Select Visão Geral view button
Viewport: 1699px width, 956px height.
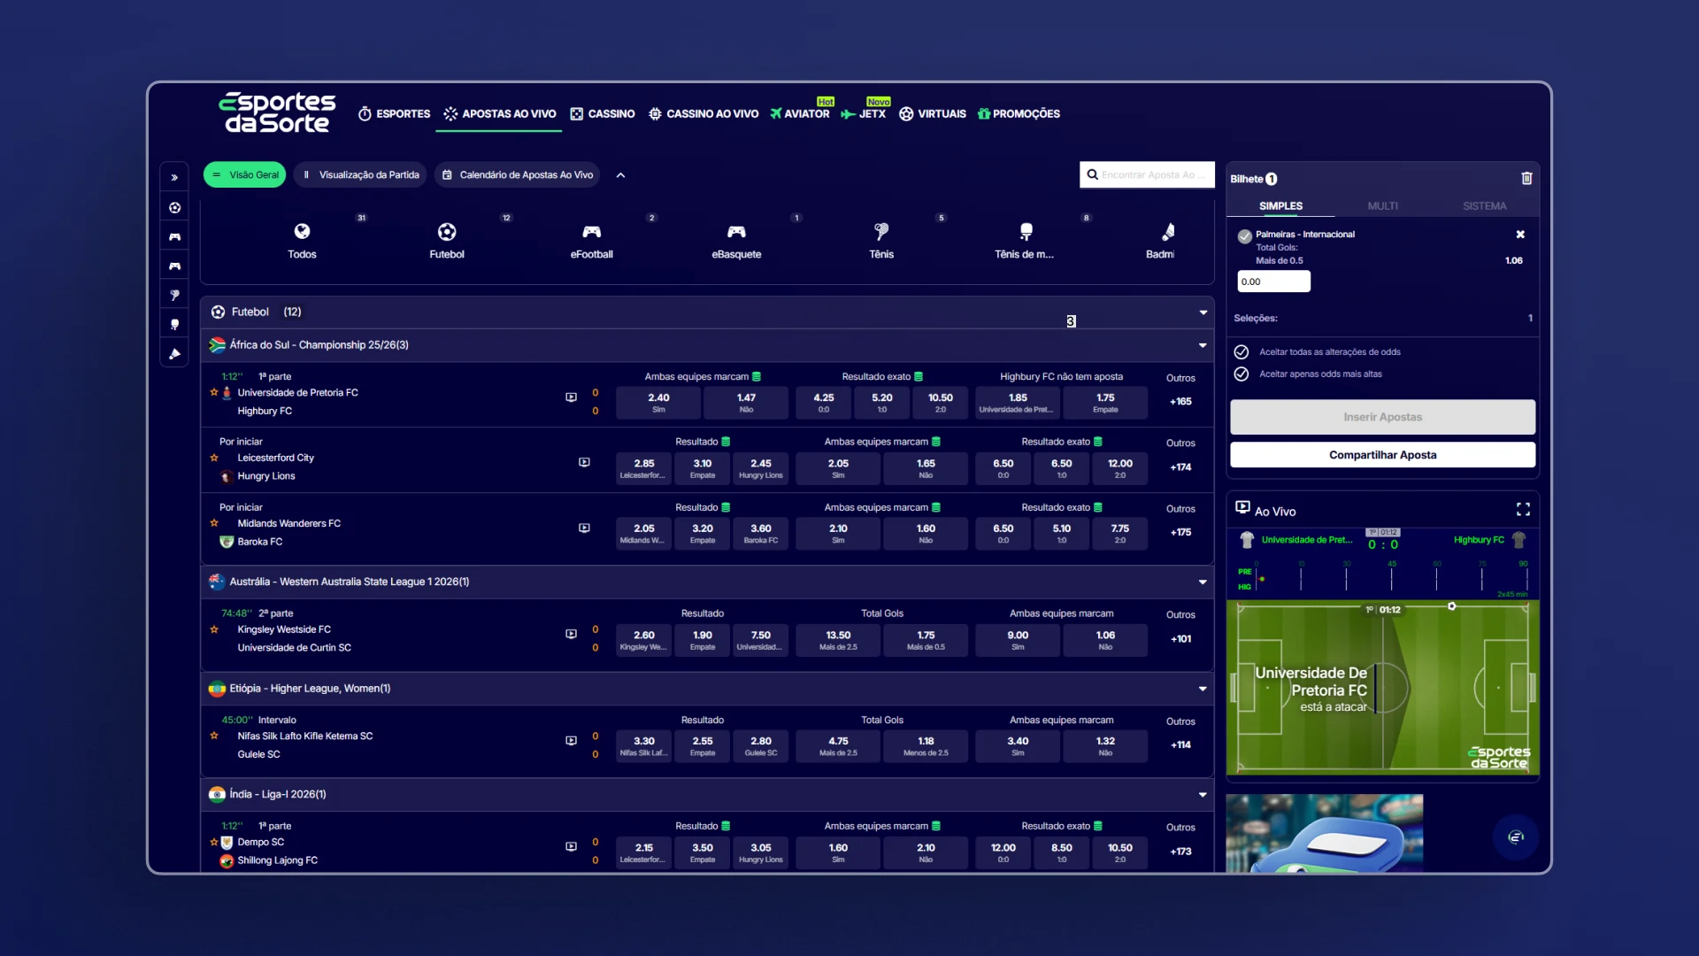244,175
